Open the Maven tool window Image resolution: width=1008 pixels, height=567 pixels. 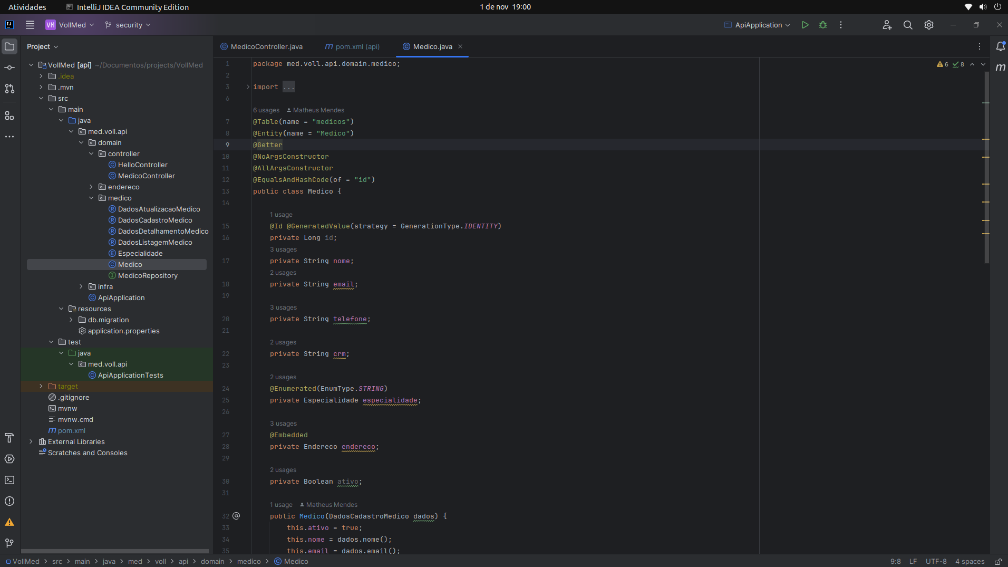(x=1000, y=68)
